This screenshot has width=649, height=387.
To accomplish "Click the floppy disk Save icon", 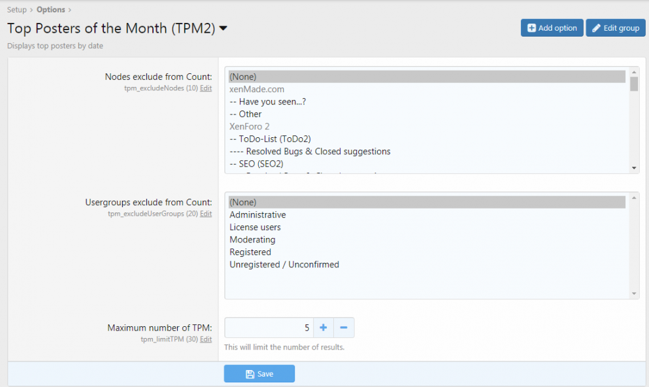I will tap(250, 374).
